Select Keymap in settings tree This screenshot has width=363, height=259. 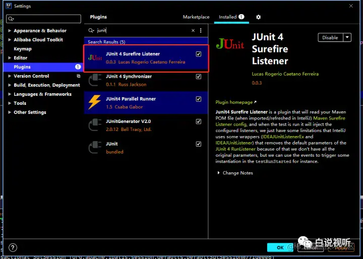pos(23,49)
